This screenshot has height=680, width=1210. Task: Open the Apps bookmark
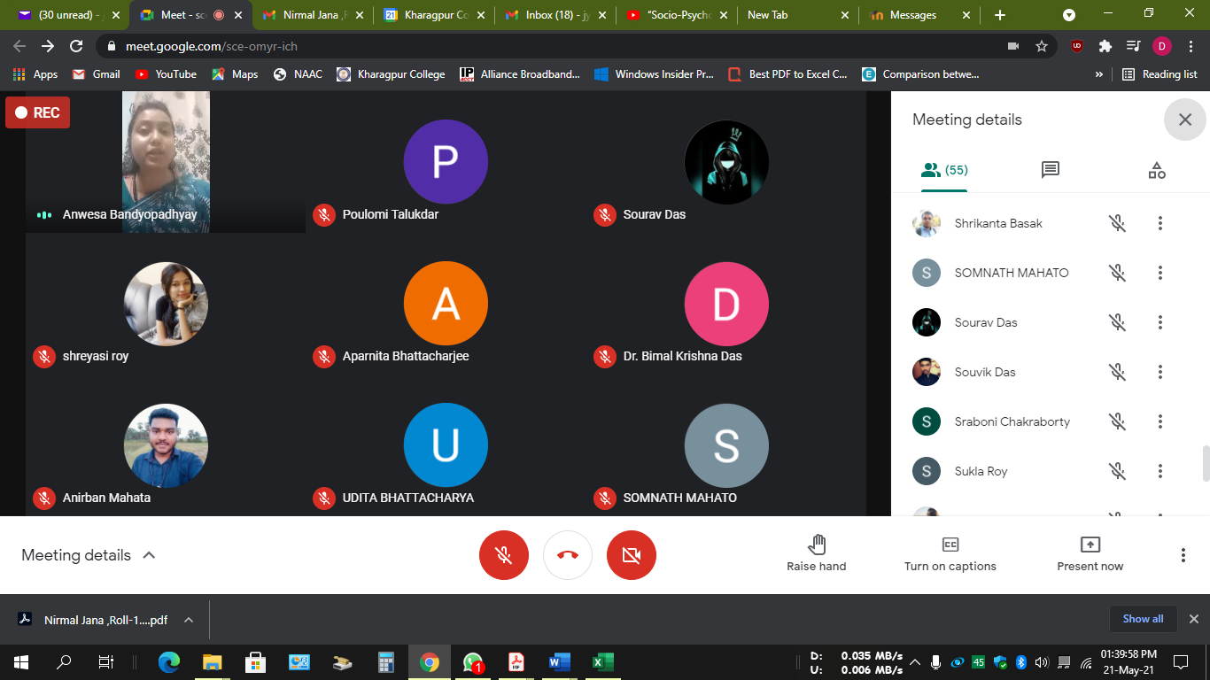[x=35, y=74]
